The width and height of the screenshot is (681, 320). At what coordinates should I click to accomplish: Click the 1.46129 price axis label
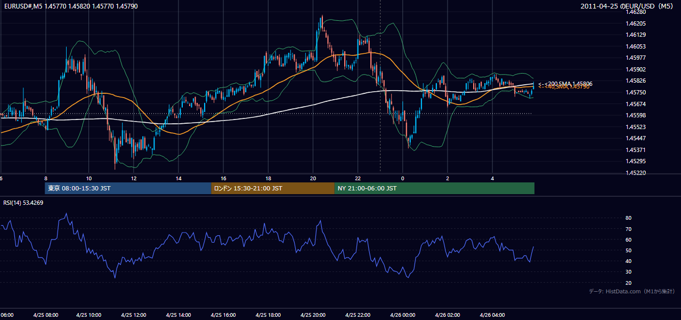(636, 35)
